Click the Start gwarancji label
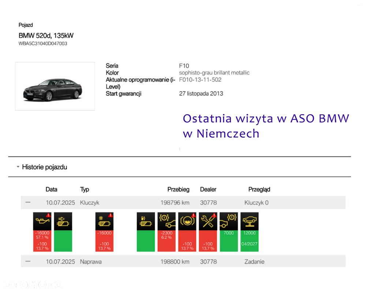The width and height of the screenshot is (366, 292). pos(123,93)
